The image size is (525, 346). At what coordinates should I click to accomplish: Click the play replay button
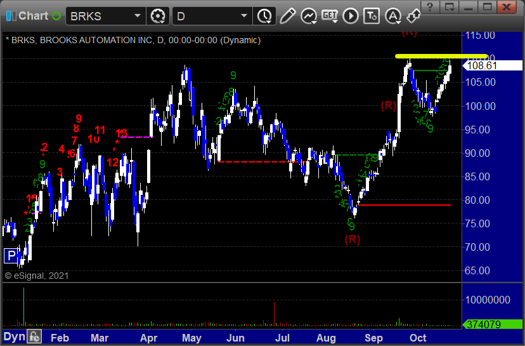pos(351,16)
